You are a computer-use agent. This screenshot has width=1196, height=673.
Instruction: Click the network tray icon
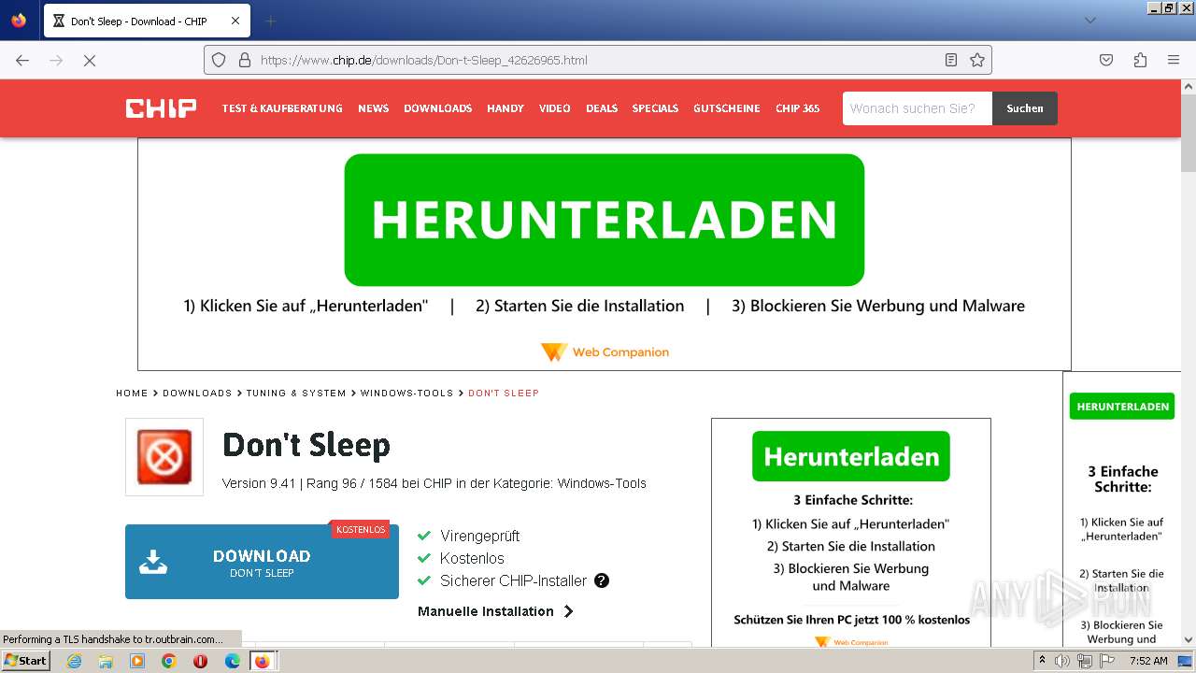(x=1085, y=661)
